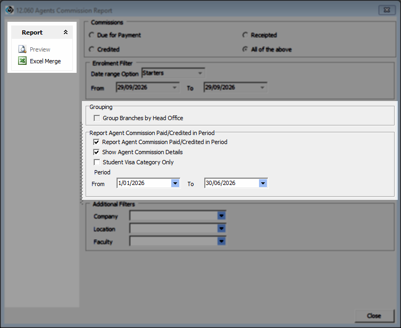This screenshot has height=328, width=401.
Task: Uncheck Show Agent Commission Details
Action: [96, 153]
